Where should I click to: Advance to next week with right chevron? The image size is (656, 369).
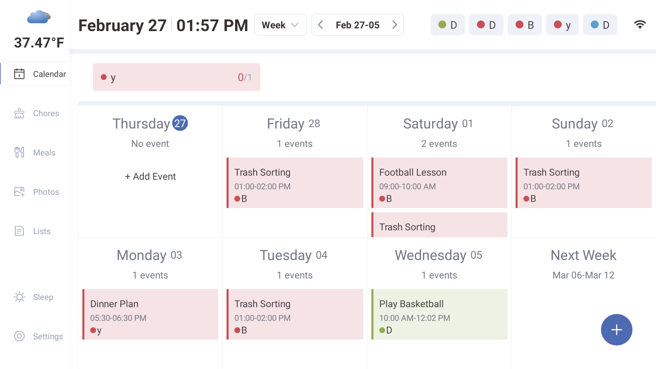coord(395,24)
